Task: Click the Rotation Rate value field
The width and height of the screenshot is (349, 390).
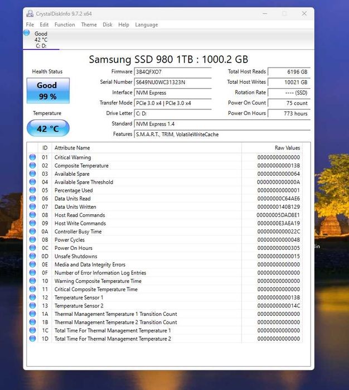Action: click(x=289, y=93)
